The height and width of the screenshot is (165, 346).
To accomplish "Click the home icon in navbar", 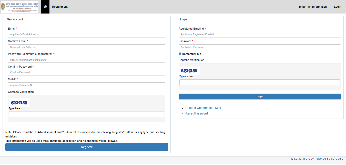I will [45, 7].
